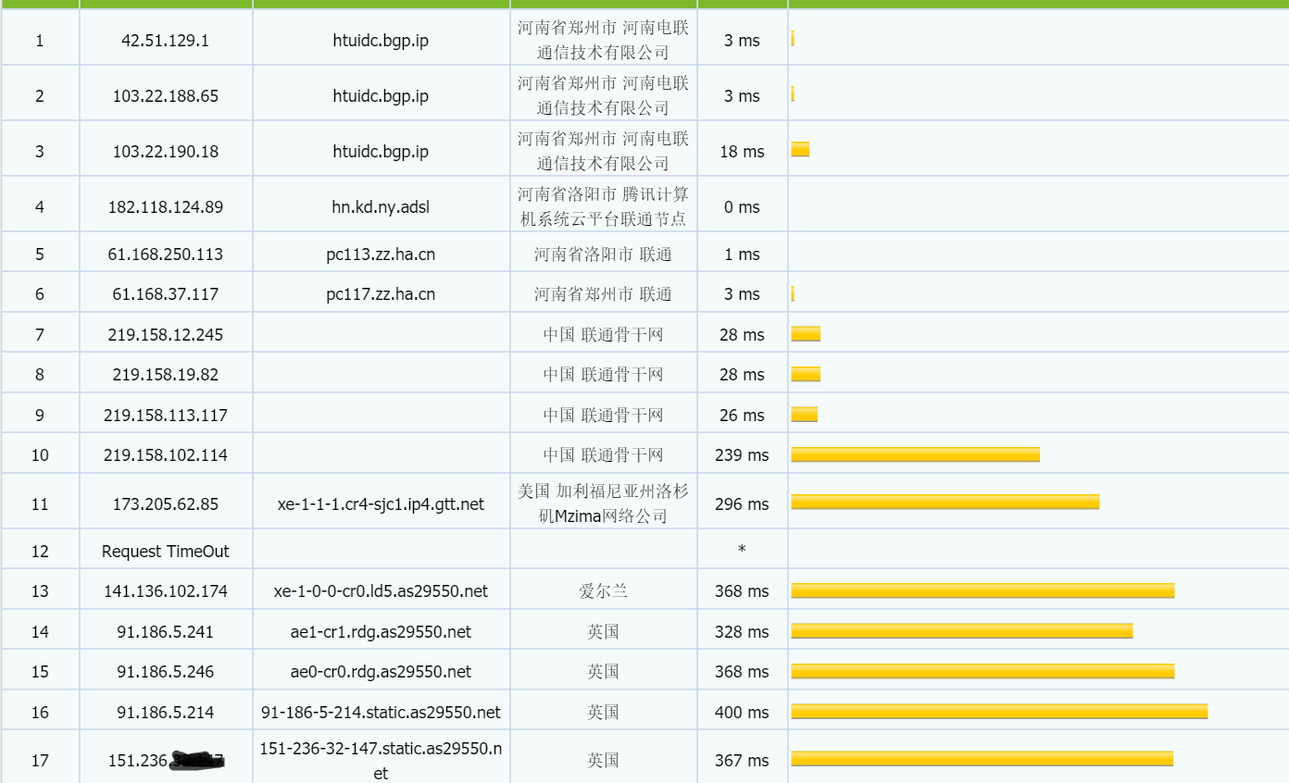Select IP address 91.186.5.214
This screenshot has width=1289, height=783.
click(x=165, y=713)
